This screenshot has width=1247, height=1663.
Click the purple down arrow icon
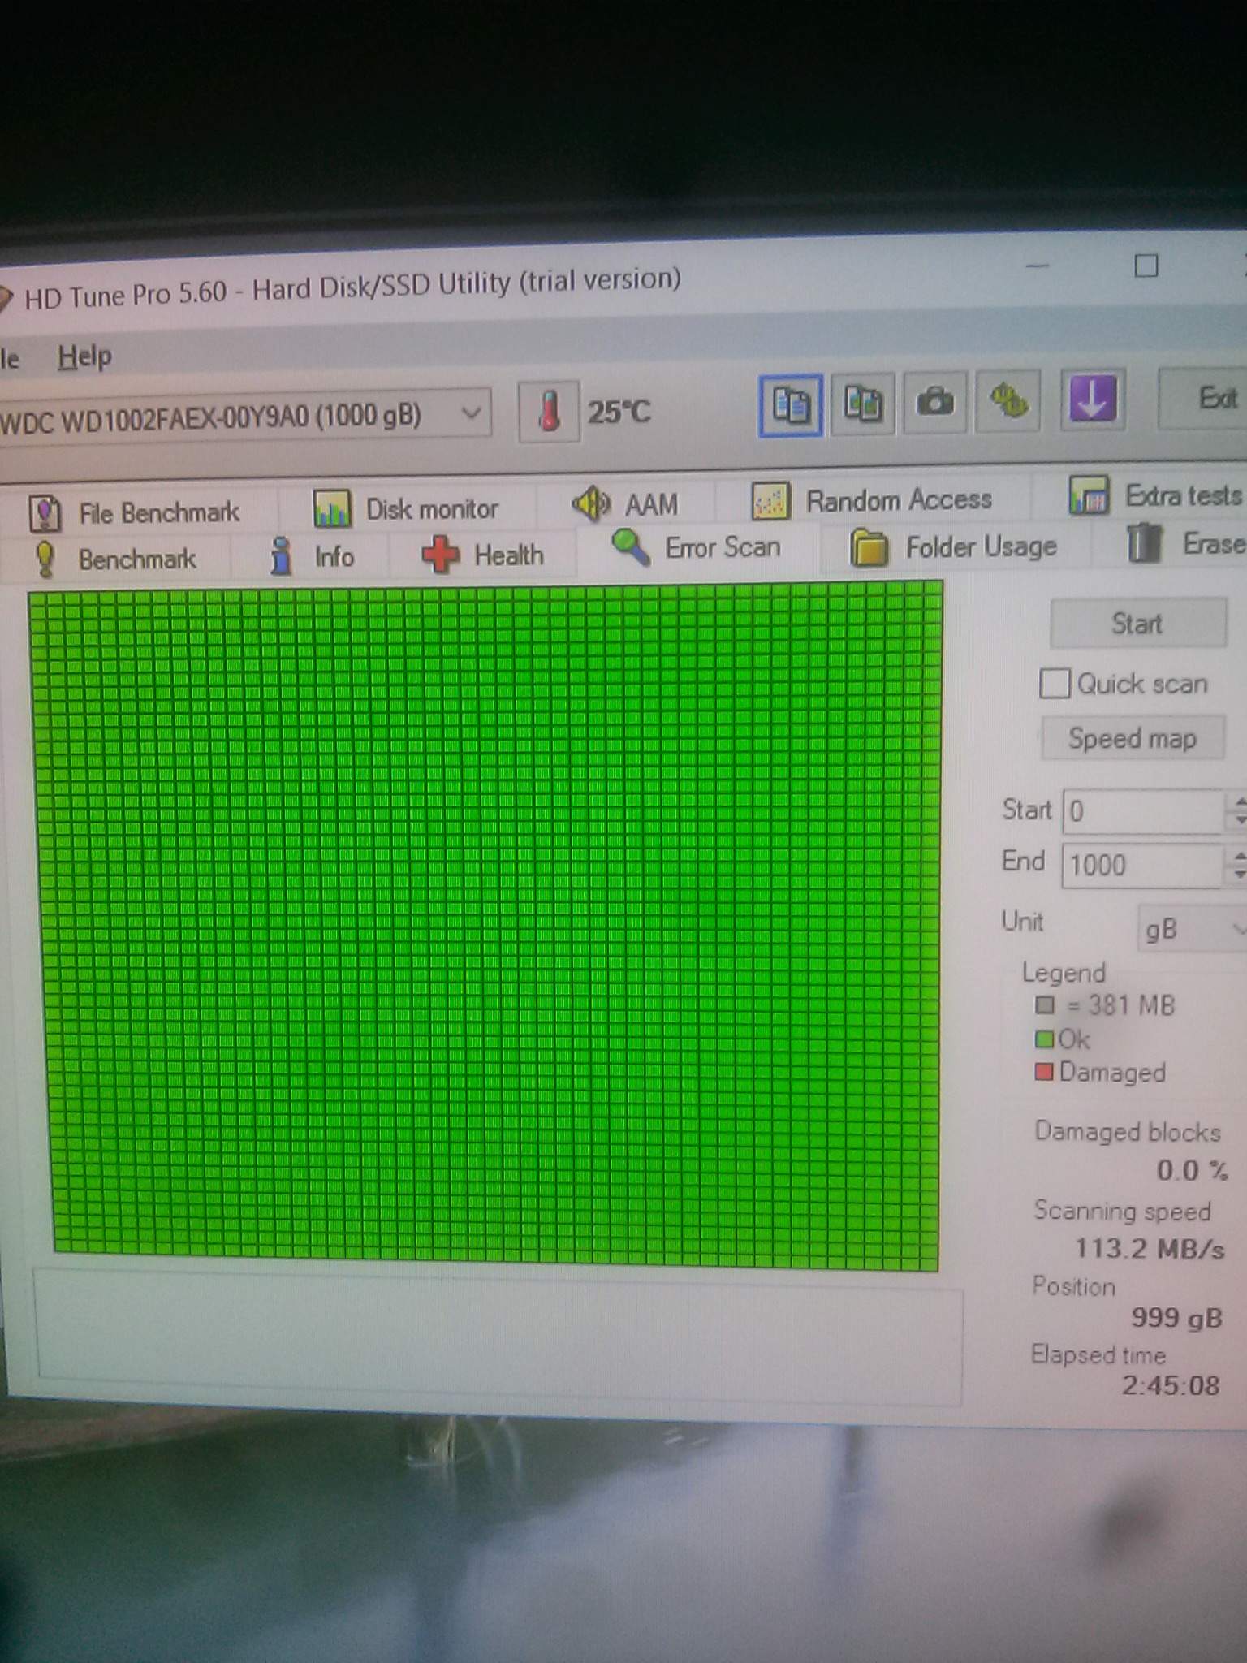[1093, 399]
